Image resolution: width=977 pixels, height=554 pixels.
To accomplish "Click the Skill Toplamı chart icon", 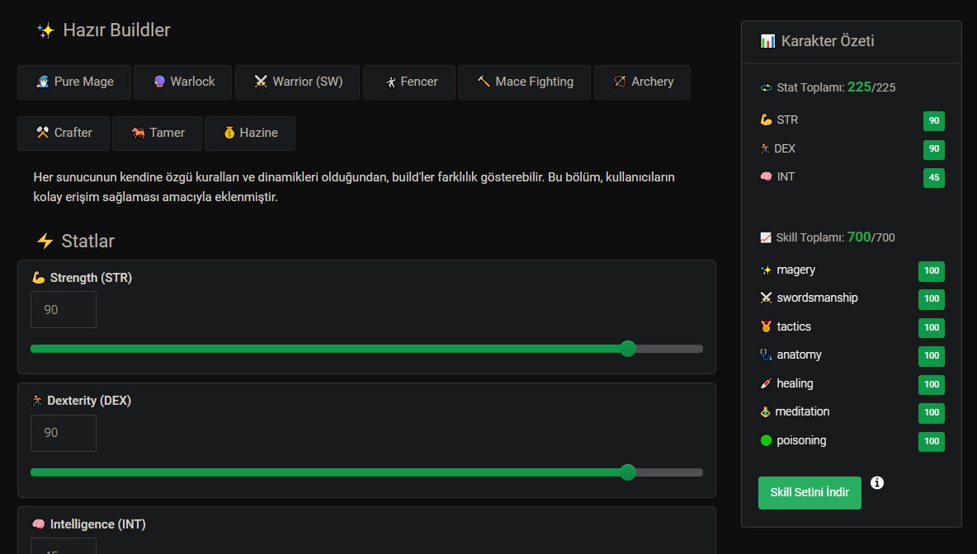I will (766, 237).
